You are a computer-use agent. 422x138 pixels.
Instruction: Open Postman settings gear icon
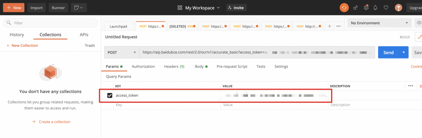[x=366, y=8]
